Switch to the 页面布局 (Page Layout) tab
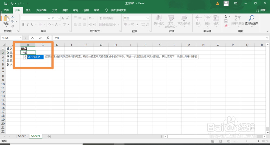Screen dimensions: 270x145 coord(41,10)
